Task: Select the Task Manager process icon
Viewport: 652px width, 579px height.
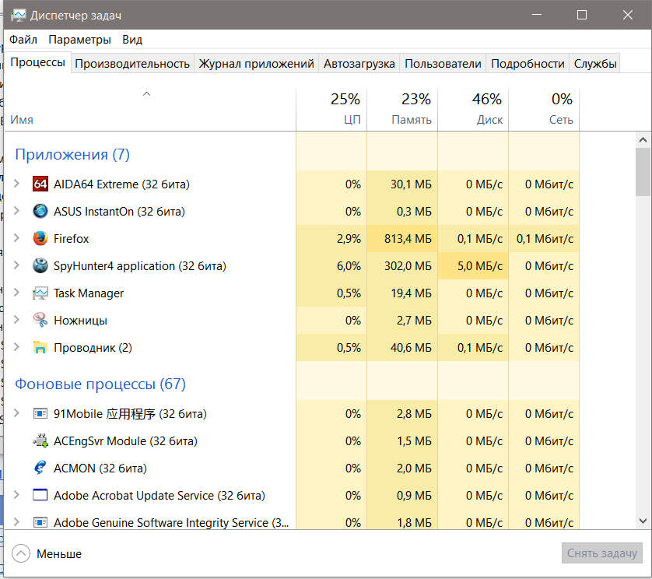Action: point(40,293)
